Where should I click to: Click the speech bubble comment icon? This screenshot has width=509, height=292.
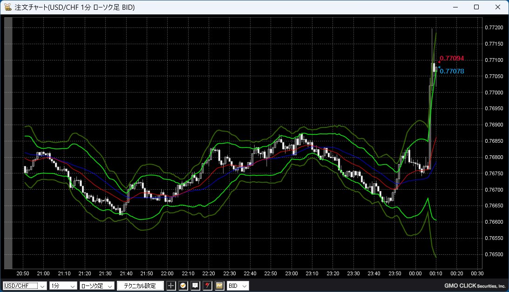(195, 285)
